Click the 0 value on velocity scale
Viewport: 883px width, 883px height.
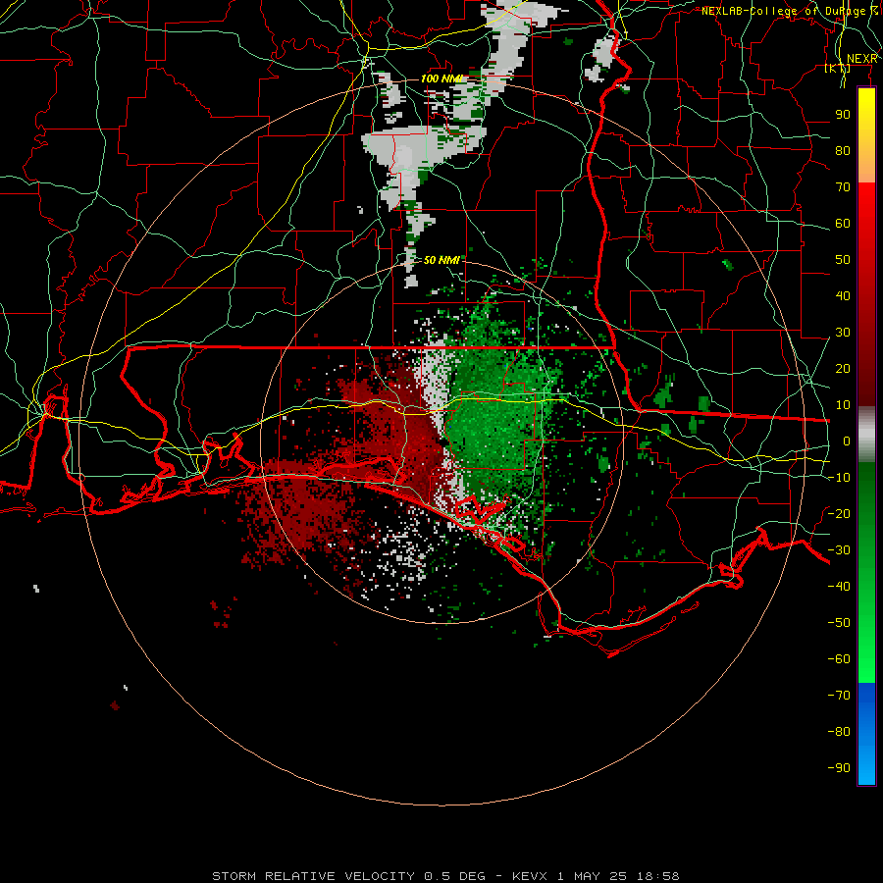847,441
